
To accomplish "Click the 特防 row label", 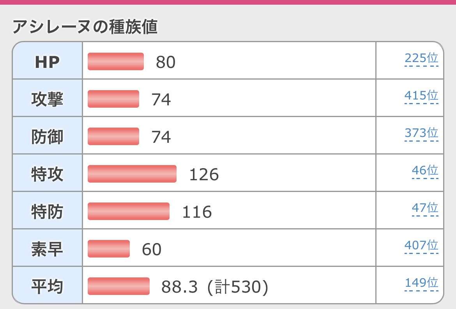I will click(x=48, y=211).
